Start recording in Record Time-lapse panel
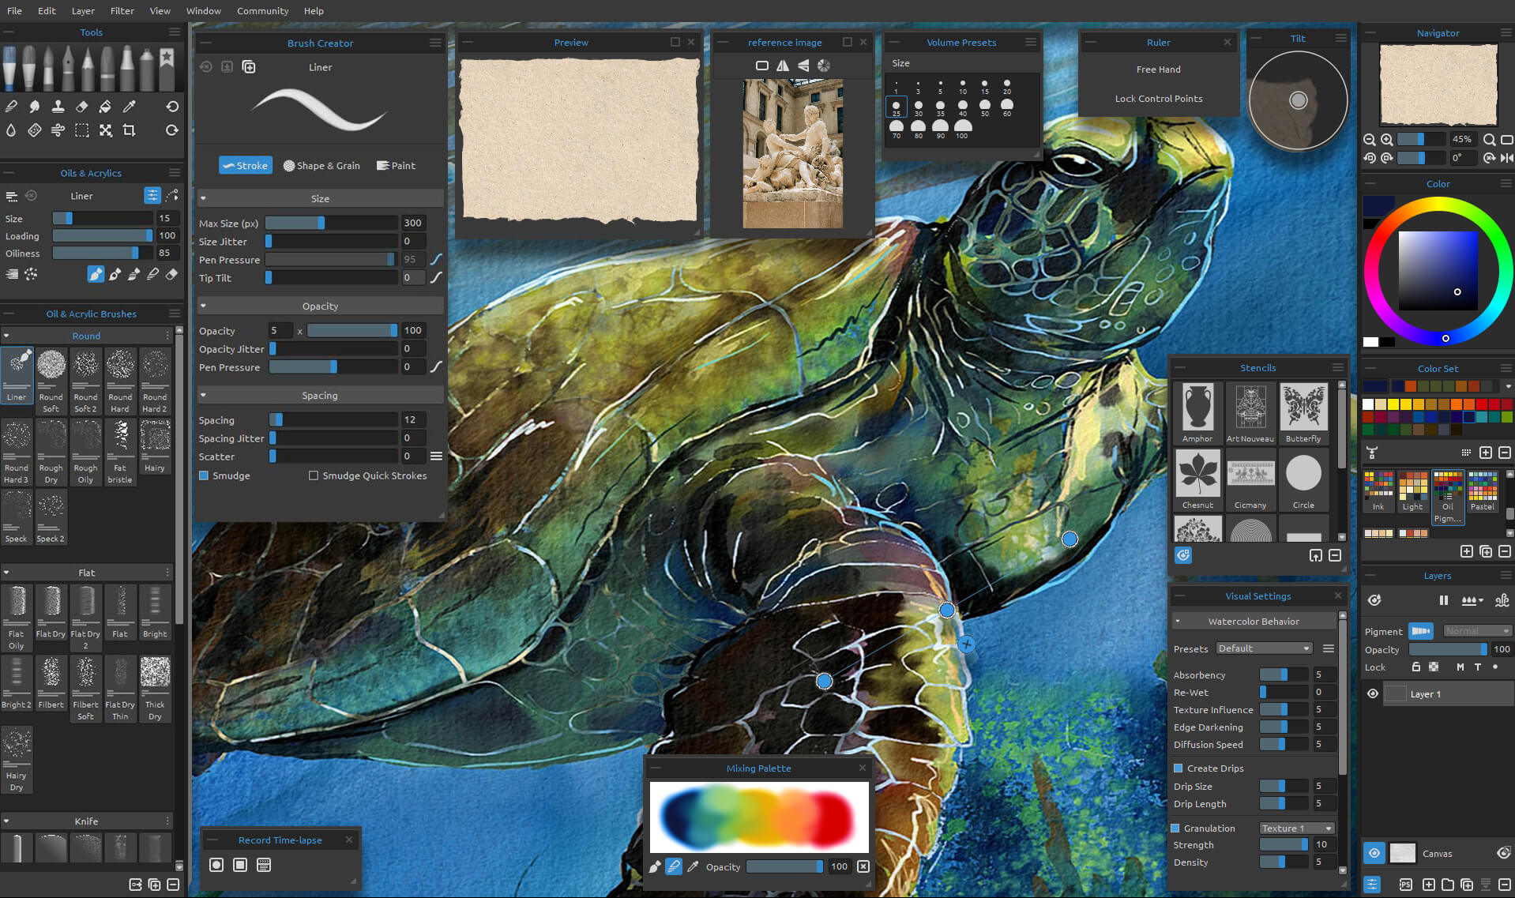Viewport: 1515px width, 898px height. 216,865
